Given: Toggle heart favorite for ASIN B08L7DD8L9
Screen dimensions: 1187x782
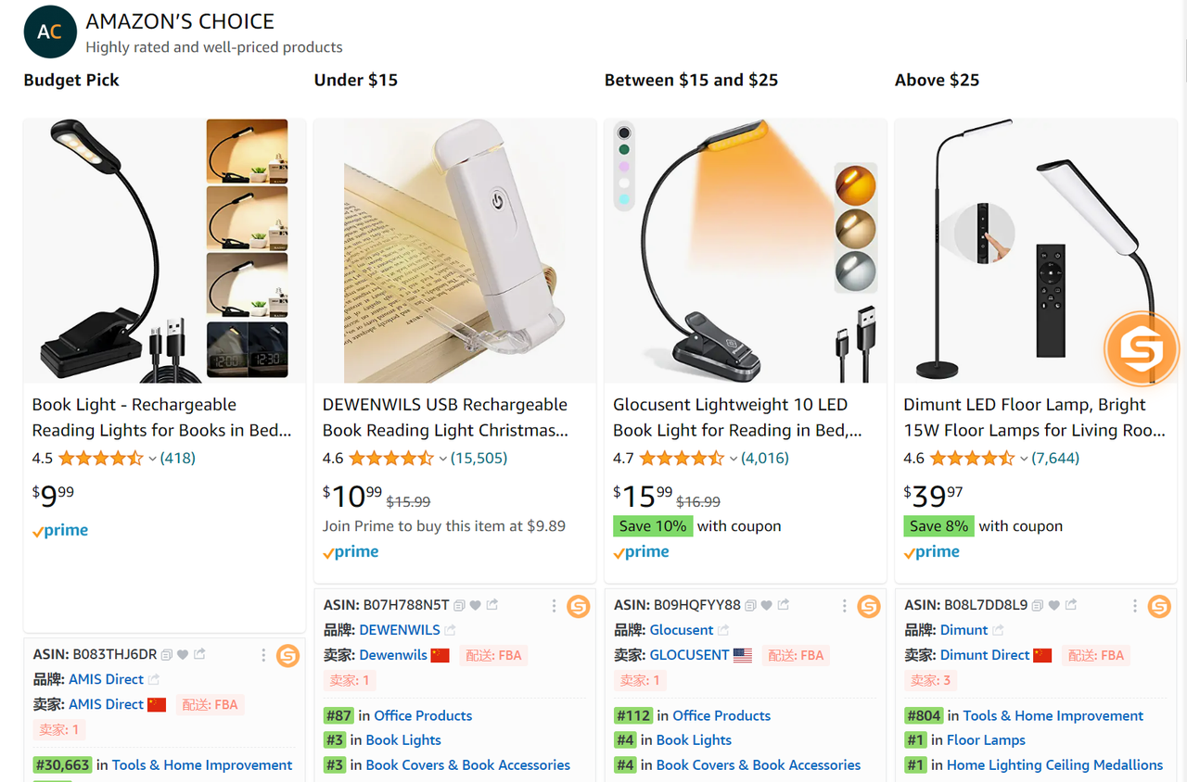Looking at the screenshot, I should [1054, 605].
